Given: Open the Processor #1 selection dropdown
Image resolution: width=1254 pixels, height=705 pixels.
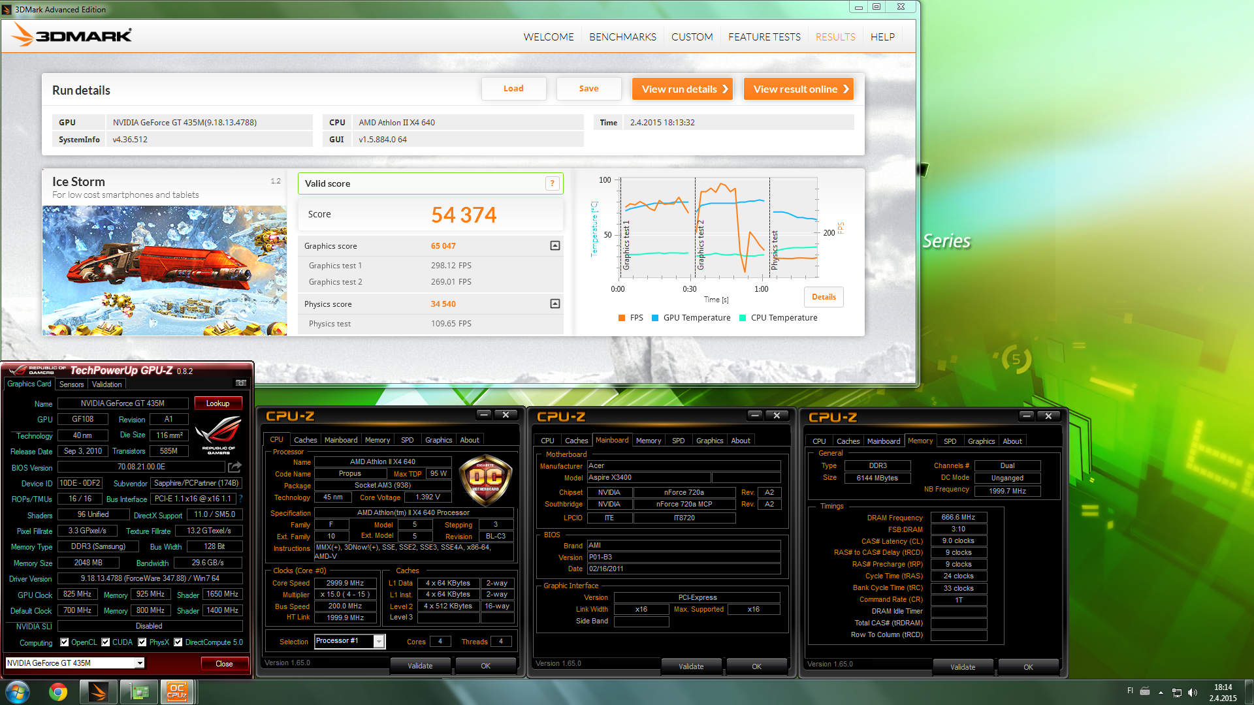Looking at the screenshot, I should point(379,641).
